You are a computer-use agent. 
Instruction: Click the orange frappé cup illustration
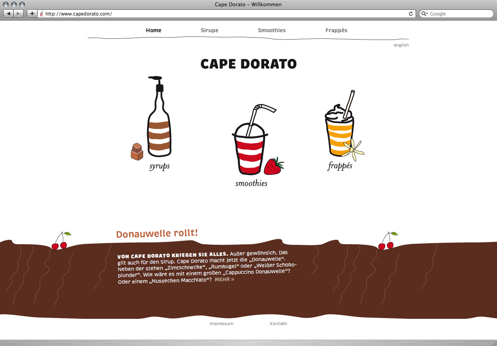point(340,123)
